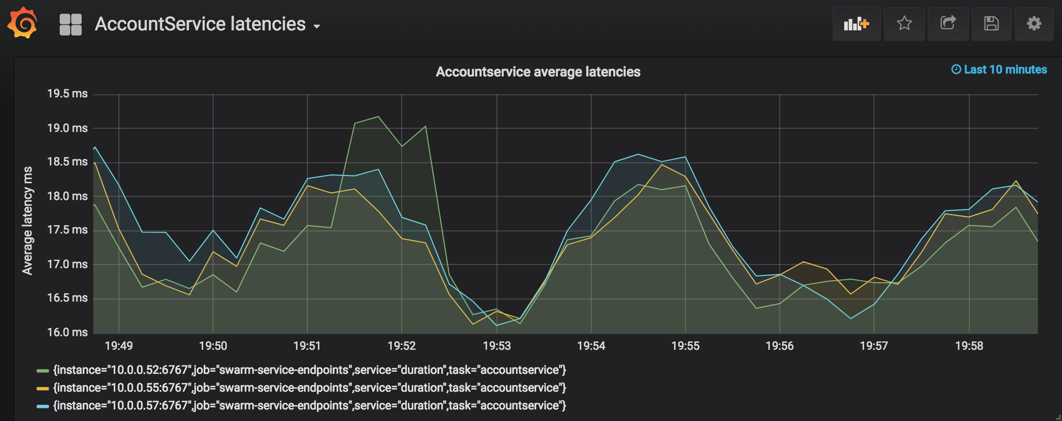This screenshot has width=1062, height=421.
Task: Click the clock icon beside Last 10 minutes
Action: 956,70
